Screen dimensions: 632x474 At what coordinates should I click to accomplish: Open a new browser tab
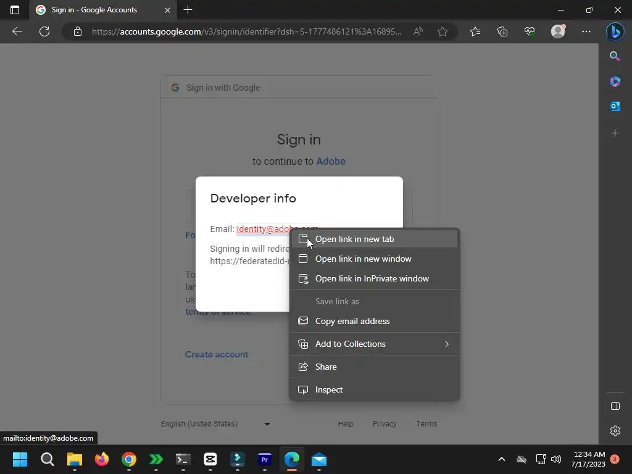[x=188, y=10]
